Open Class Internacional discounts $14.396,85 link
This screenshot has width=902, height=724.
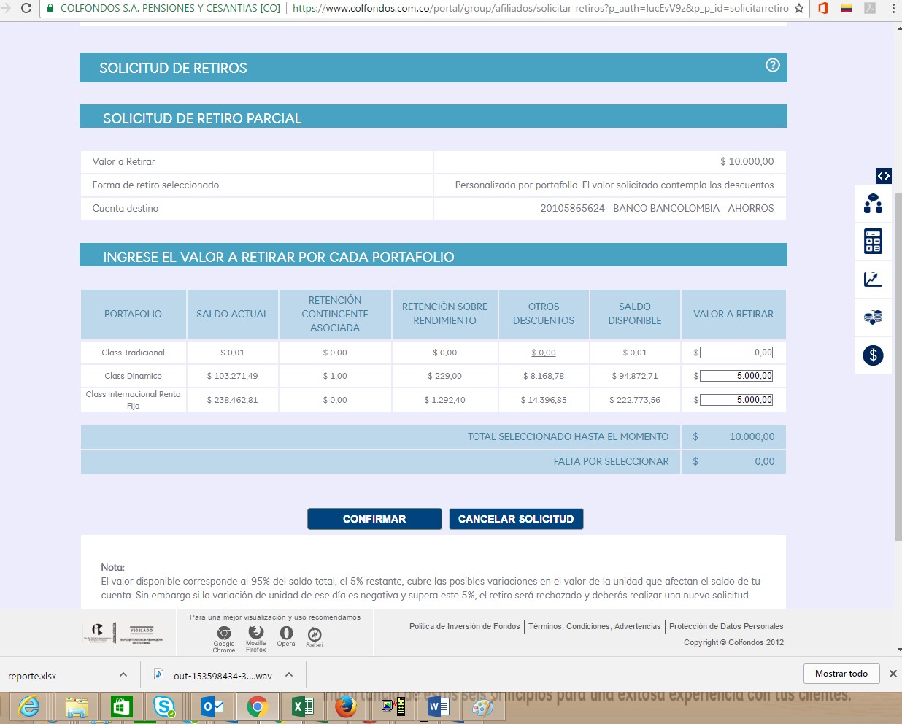pyautogui.click(x=543, y=400)
